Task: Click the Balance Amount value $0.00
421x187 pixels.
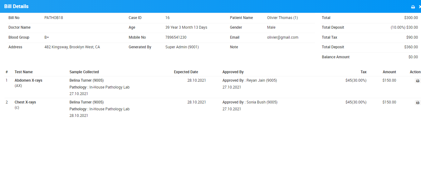Action: pyautogui.click(x=413, y=57)
